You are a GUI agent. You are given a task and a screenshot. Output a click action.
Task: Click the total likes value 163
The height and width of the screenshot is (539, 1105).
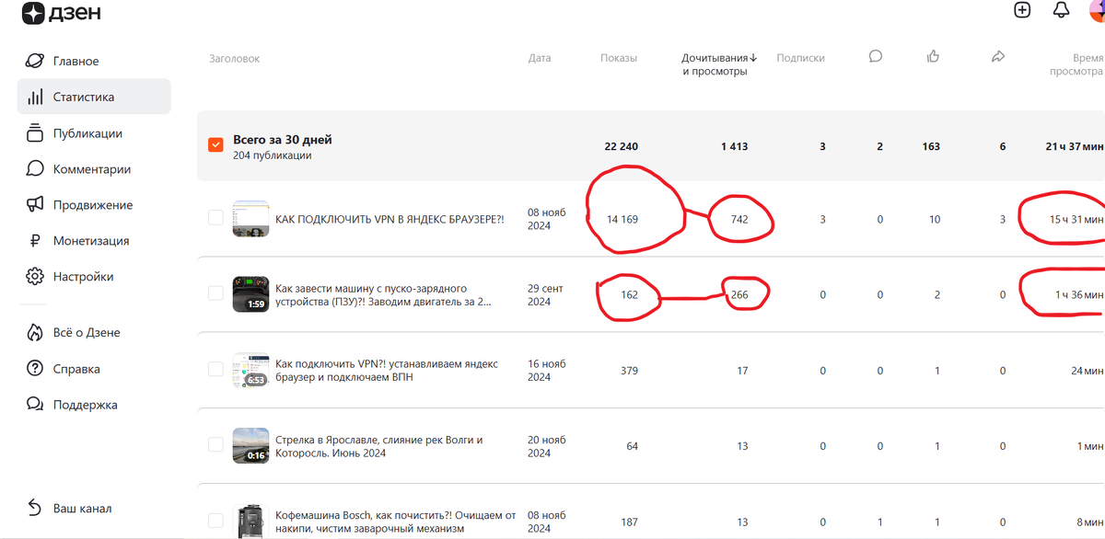point(931,146)
